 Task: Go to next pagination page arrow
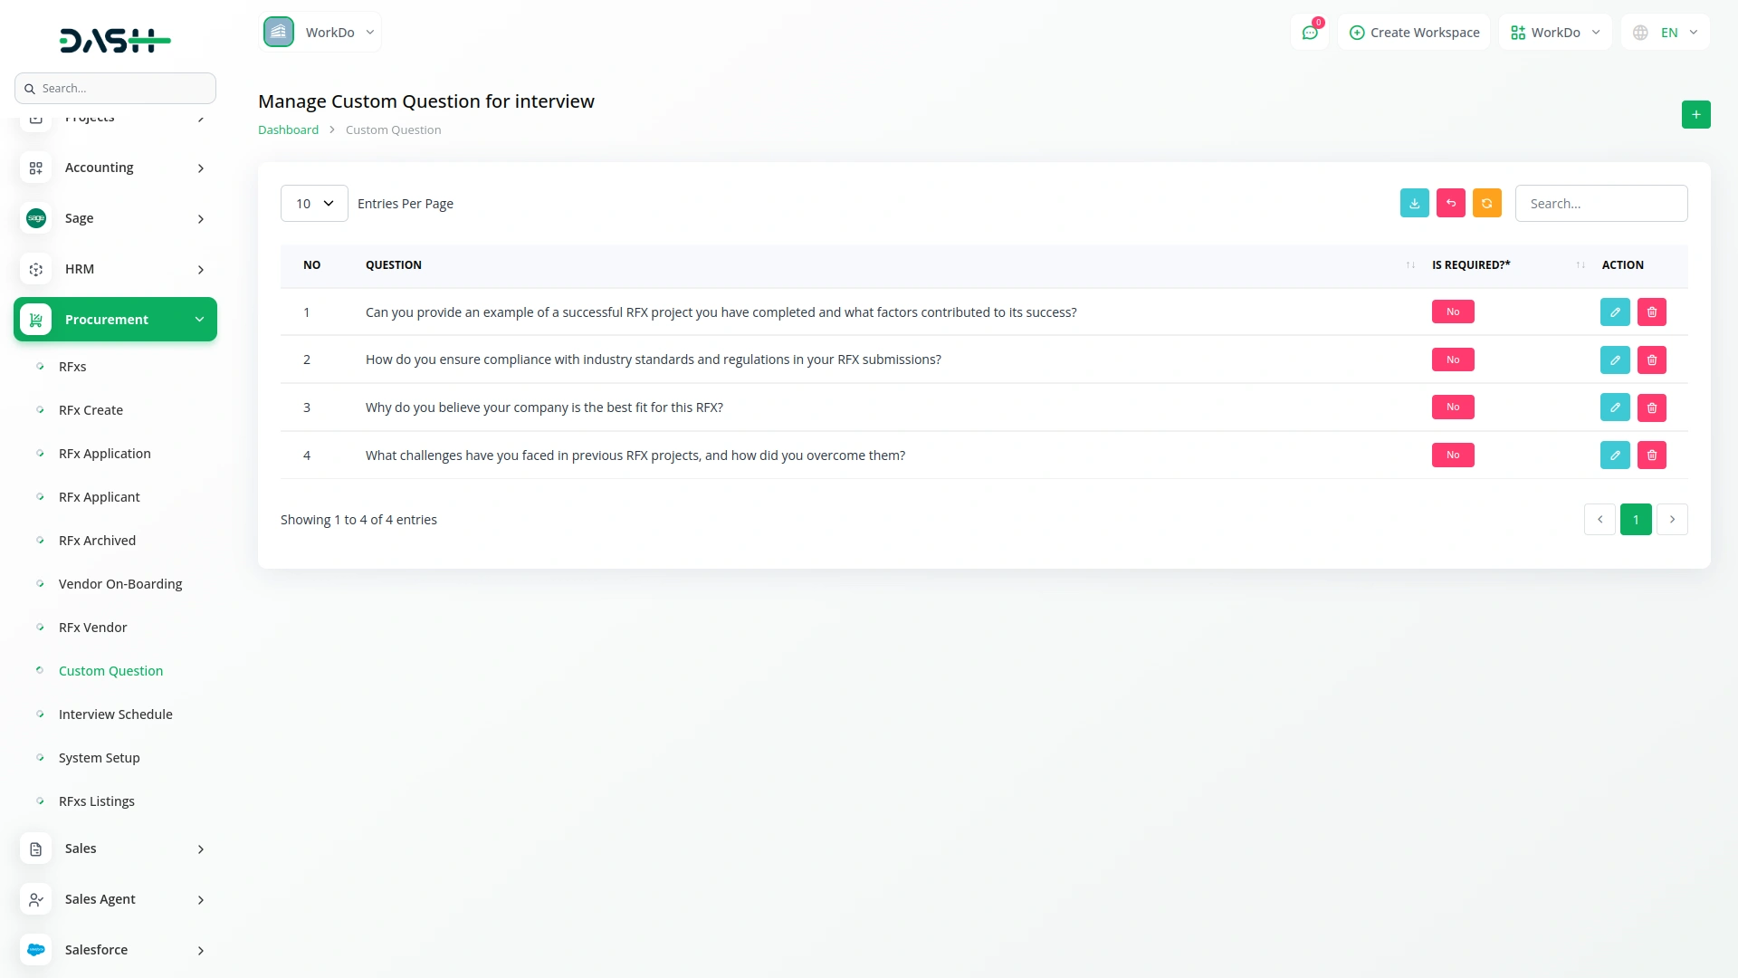[x=1672, y=520]
